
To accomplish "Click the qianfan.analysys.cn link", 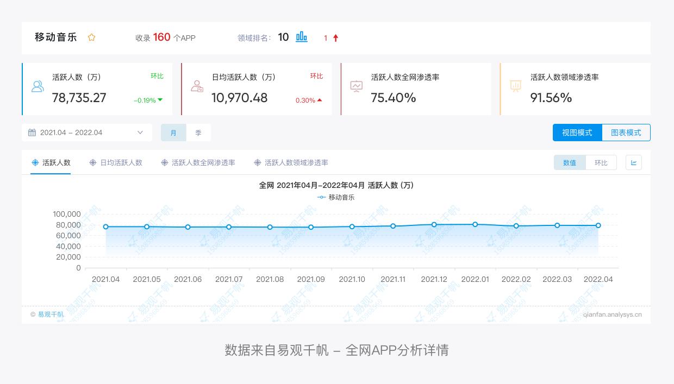I will tap(613, 314).
